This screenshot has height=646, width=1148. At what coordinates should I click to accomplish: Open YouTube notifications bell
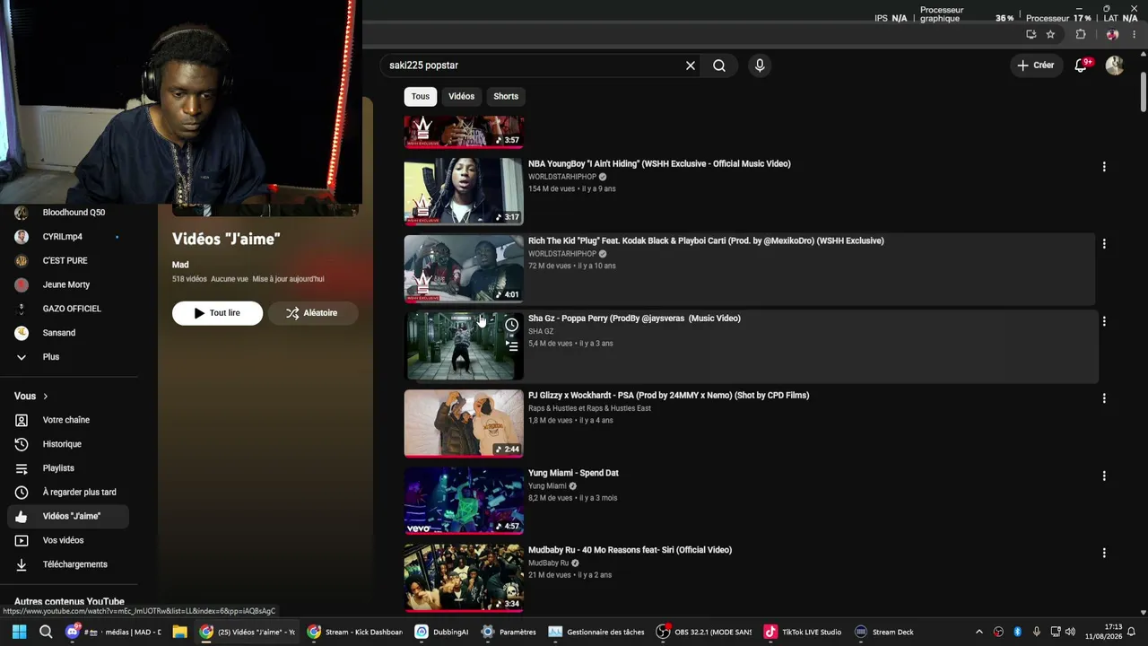[1081, 65]
